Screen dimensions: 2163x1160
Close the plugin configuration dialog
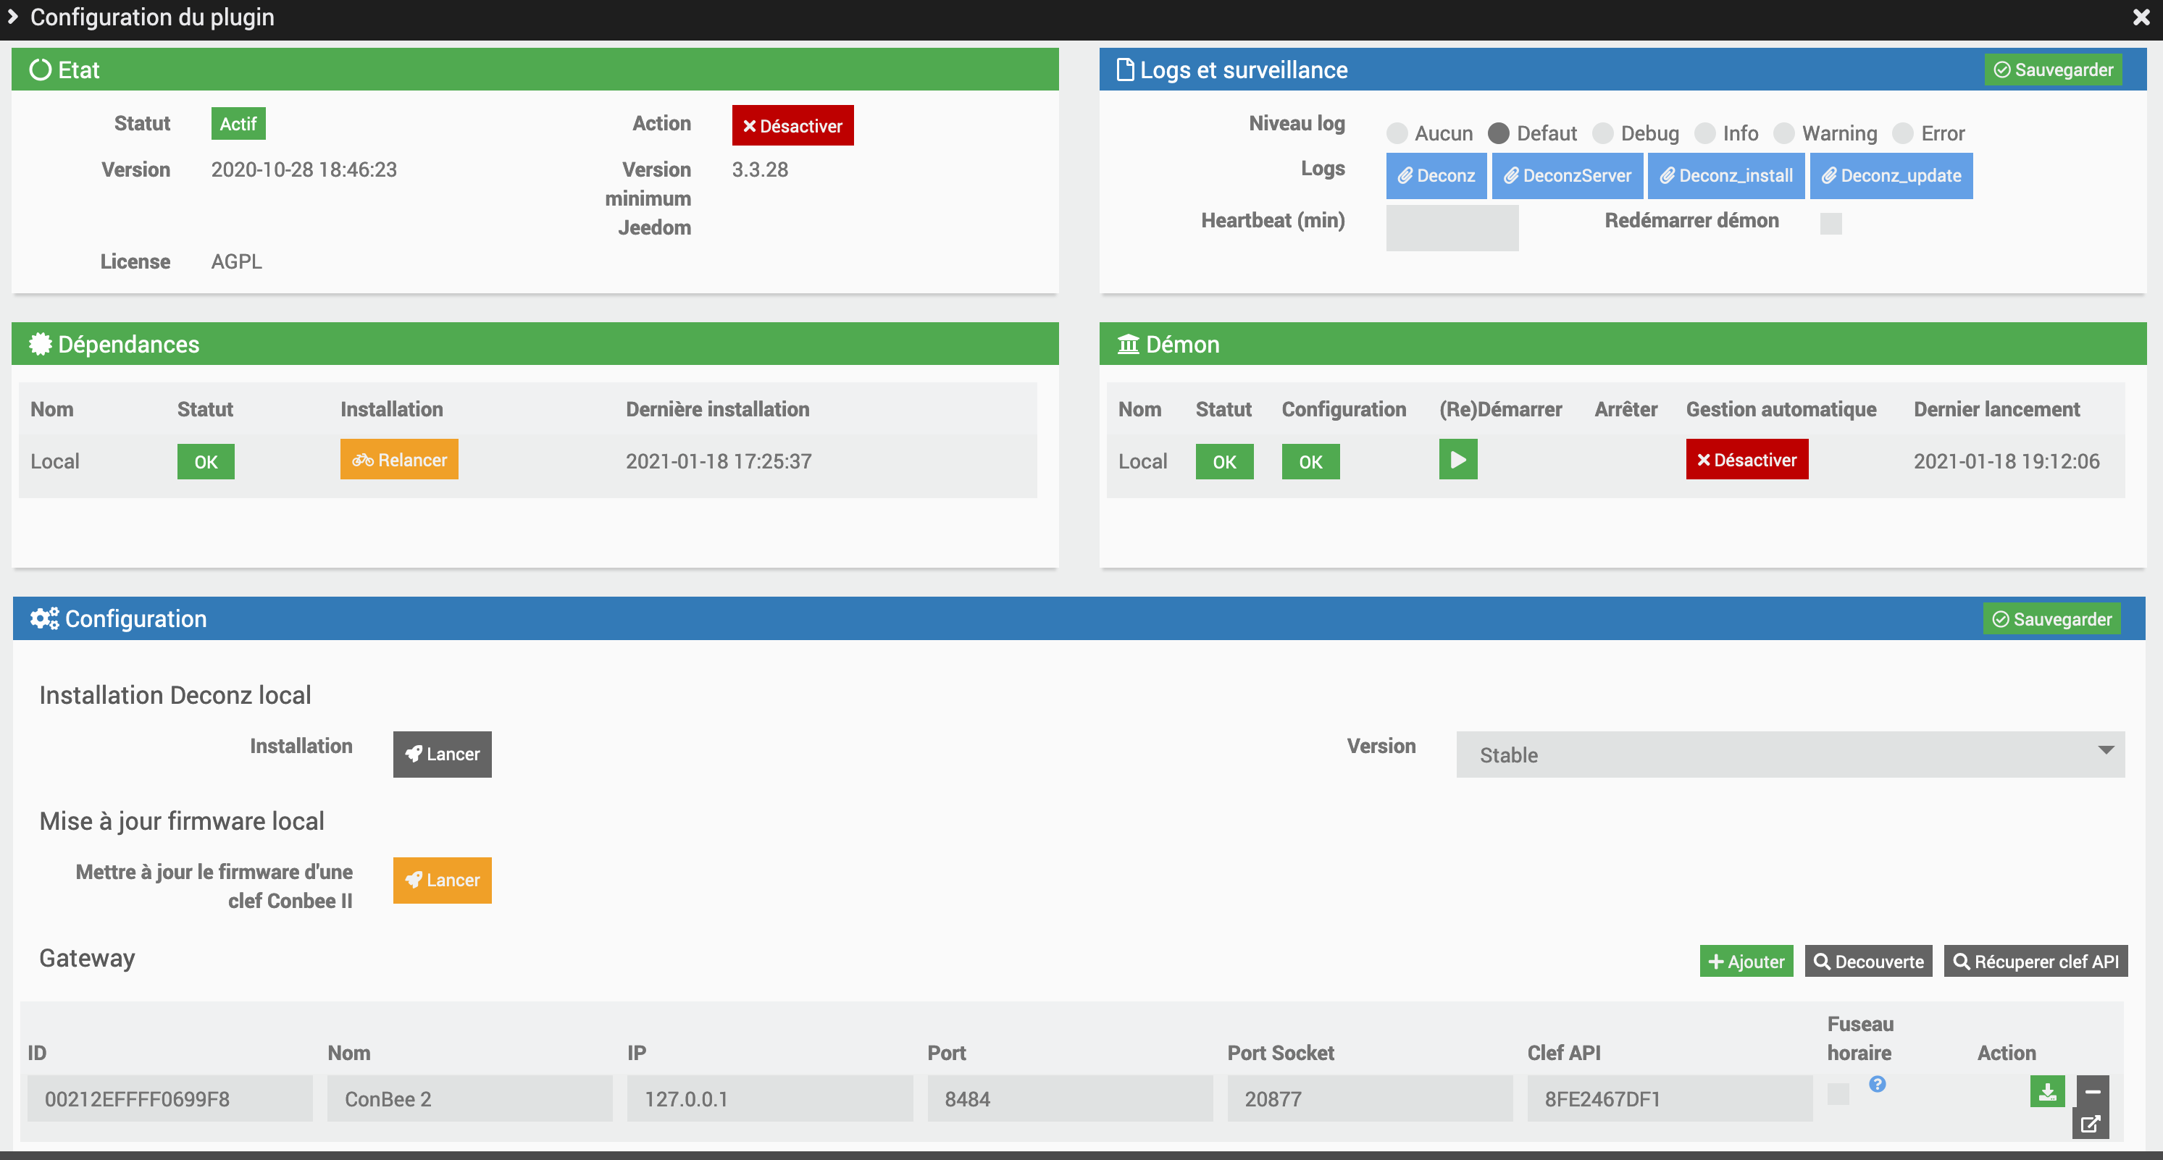(2141, 17)
